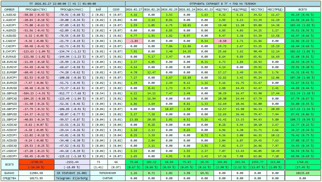Select the 13.EURJPY symbol row

tap(10, 78)
